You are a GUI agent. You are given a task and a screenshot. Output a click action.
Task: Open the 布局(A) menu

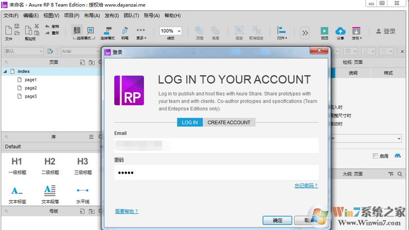92,15
